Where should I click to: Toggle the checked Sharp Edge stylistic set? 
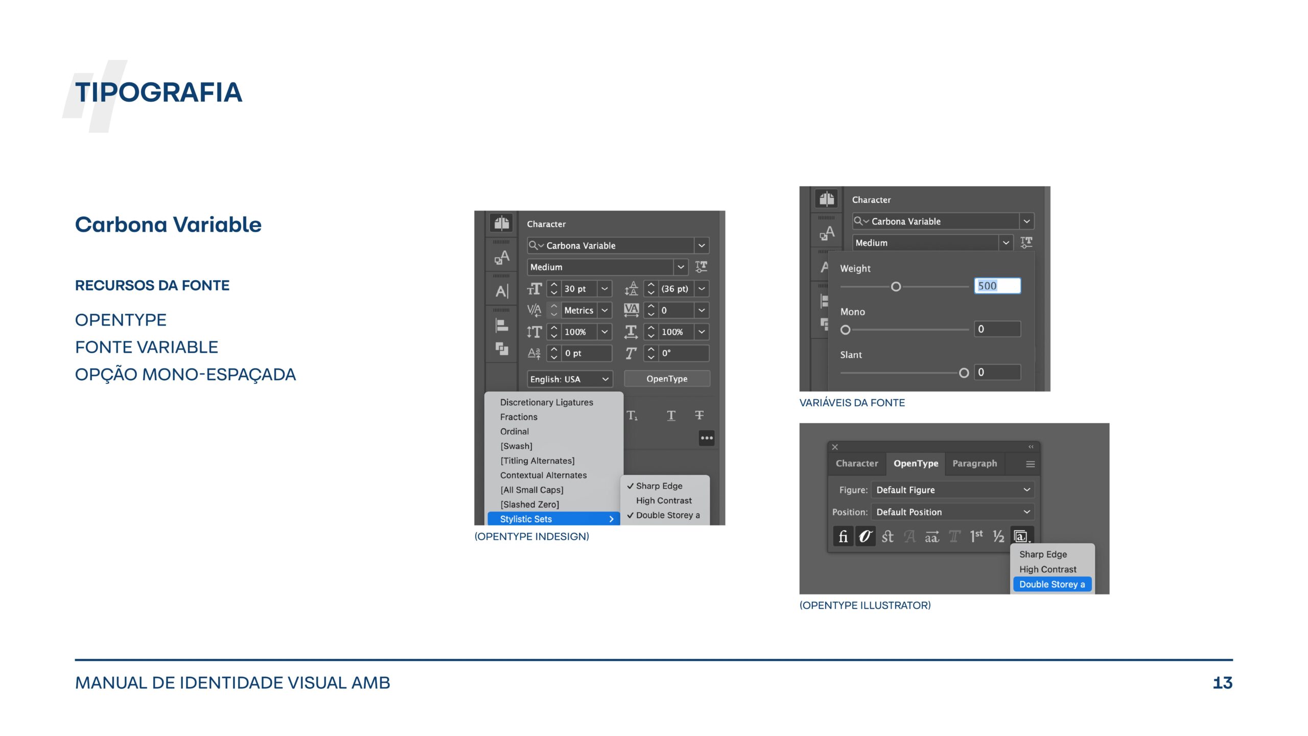point(659,486)
